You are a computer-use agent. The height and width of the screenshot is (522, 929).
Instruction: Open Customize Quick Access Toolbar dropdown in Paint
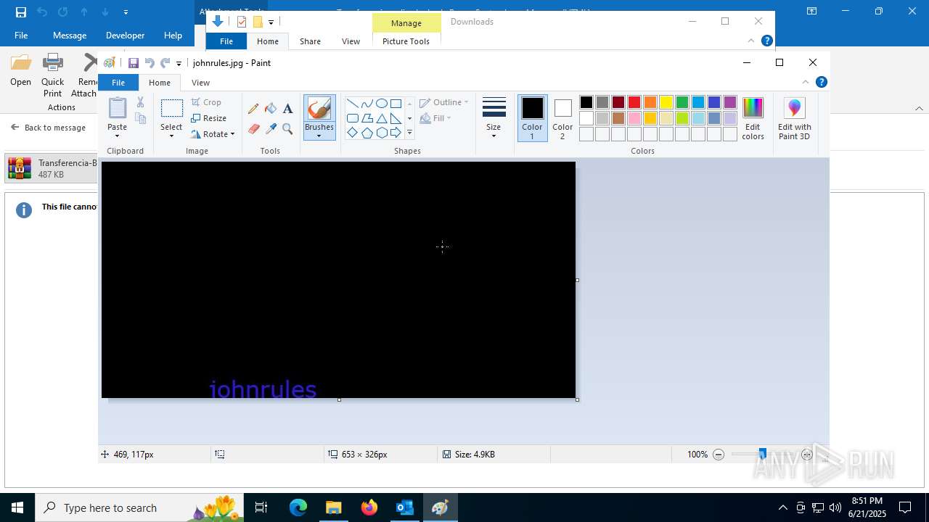point(179,64)
